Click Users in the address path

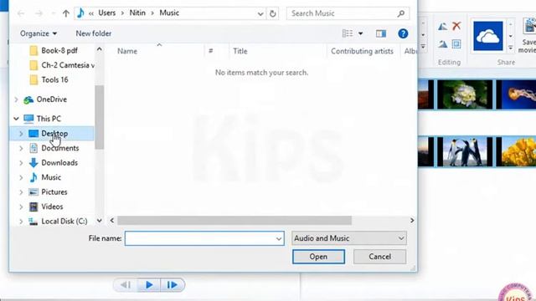(106, 13)
